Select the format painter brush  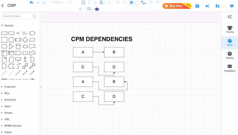point(44,2)
